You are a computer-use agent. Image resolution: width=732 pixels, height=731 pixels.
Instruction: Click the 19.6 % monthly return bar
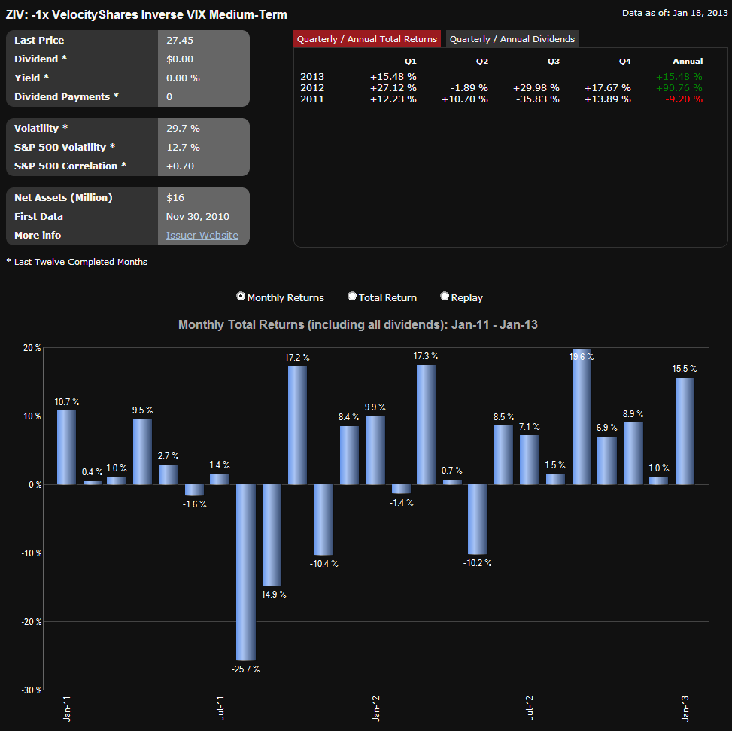click(x=582, y=417)
